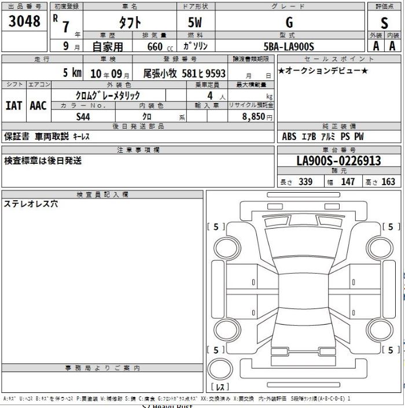Select ABS in genuine equipment
The width and height of the screenshot is (405, 408).
click(x=289, y=137)
